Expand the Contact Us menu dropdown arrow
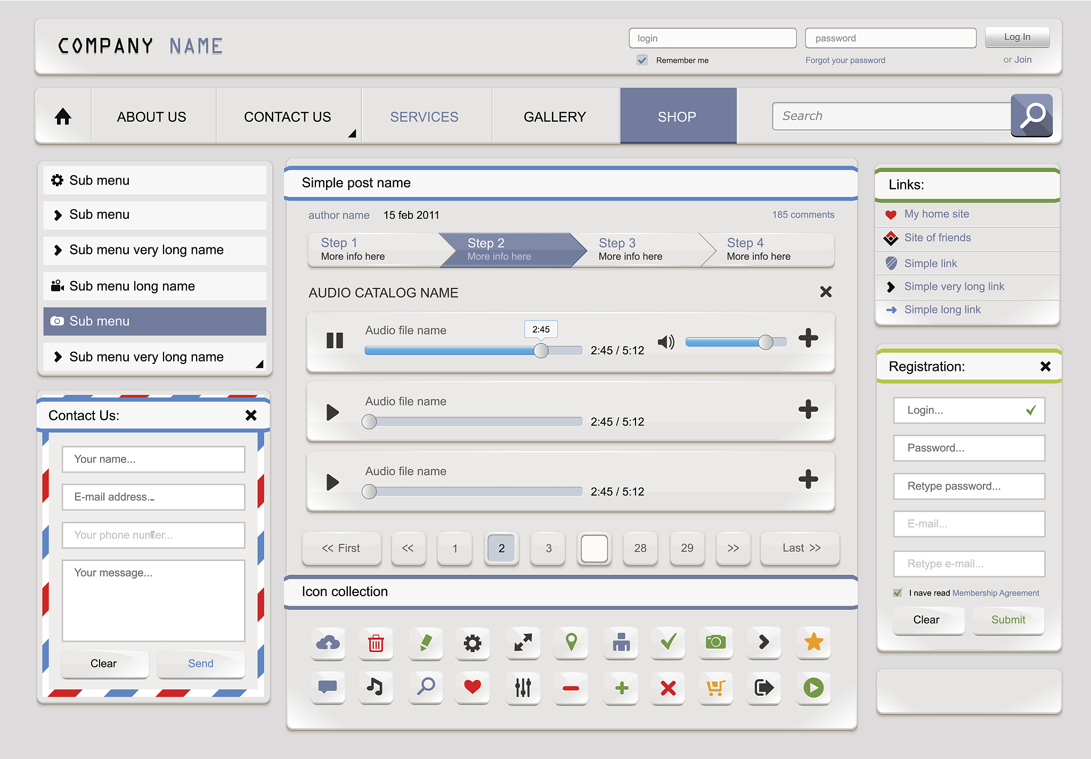1091x759 pixels. point(352,134)
